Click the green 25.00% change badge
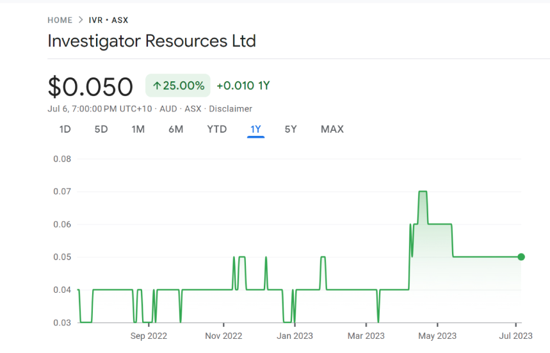This screenshot has height=353, width=550. [x=178, y=85]
